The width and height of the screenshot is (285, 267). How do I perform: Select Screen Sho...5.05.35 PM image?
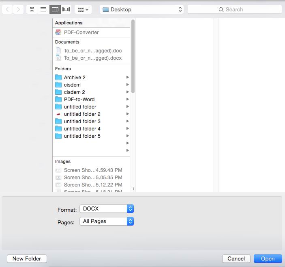(91, 177)
